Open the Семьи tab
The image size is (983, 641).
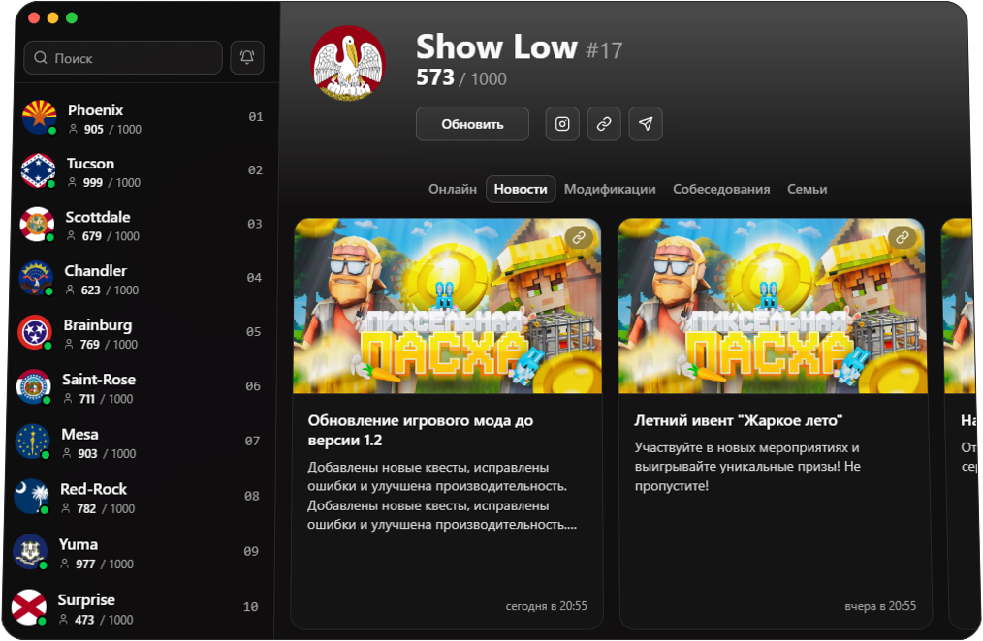click(807, 190)
